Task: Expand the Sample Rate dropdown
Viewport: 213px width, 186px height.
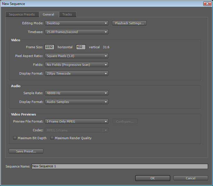Action: click(x=76, y=93)
